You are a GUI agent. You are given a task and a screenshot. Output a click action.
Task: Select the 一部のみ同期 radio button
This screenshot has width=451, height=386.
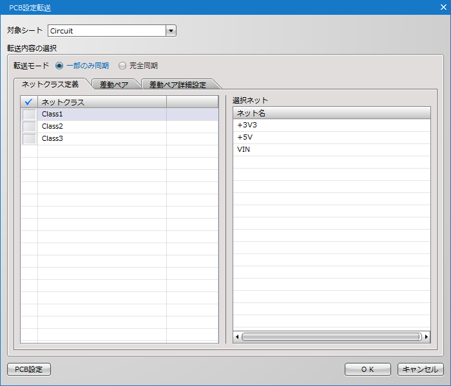(59, 66)
